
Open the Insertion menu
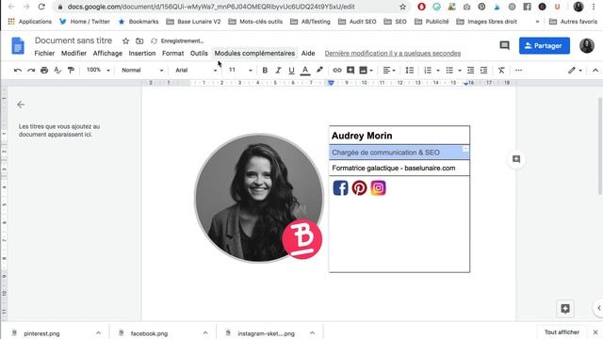(142, 54)
